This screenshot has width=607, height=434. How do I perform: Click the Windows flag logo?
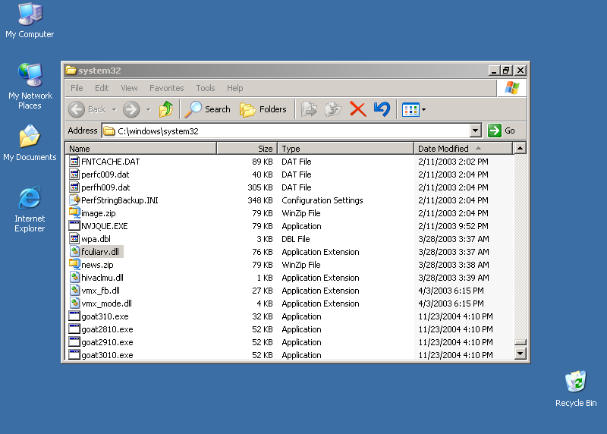[x=511, y=88]
